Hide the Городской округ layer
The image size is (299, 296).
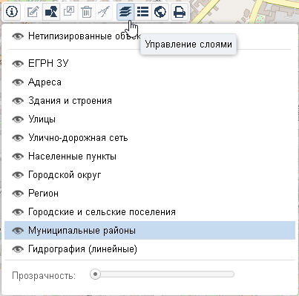(x=18, y=175)
